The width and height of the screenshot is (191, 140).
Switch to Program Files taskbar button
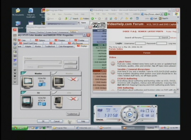[x=63, y=128]
